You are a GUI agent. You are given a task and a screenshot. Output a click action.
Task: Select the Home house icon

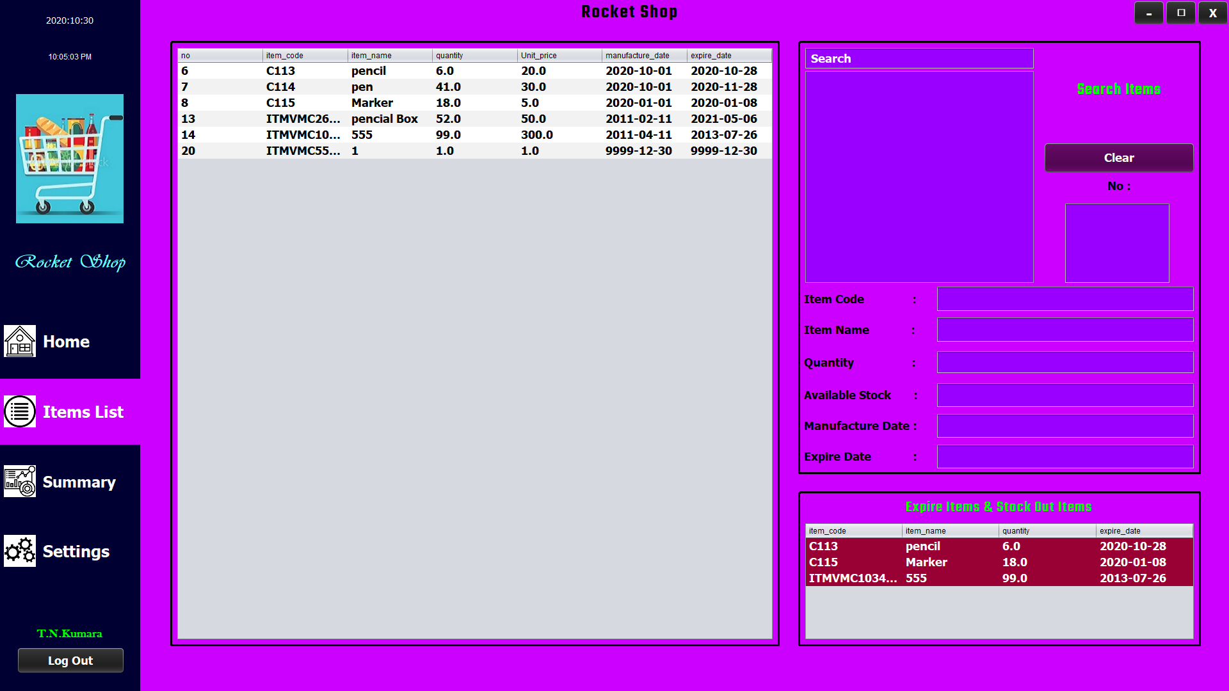tap(20, 341)
